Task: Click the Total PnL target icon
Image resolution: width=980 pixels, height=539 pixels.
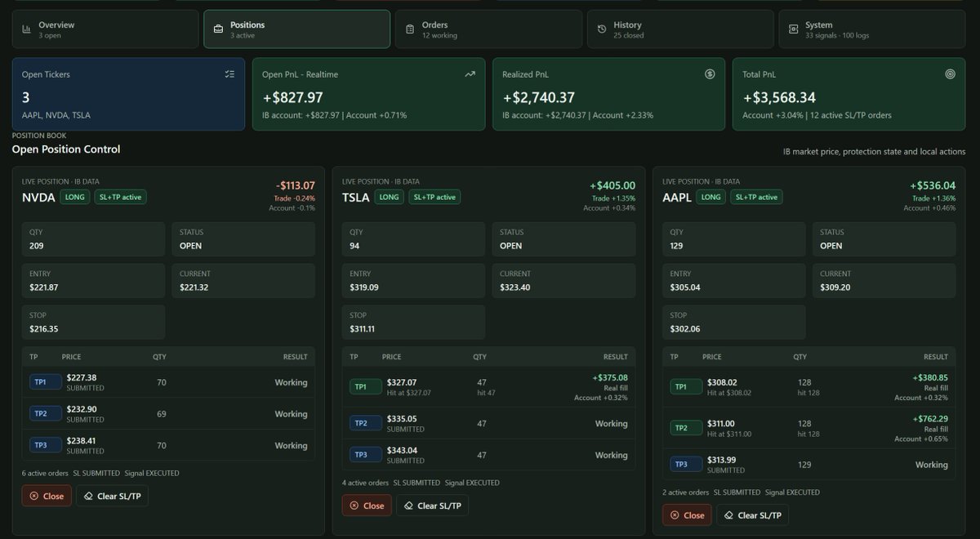Action: 950,74
